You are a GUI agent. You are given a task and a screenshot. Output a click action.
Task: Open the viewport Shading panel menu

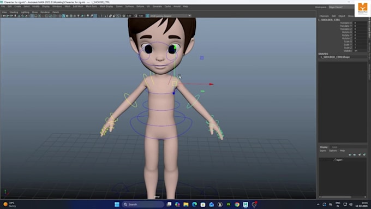[14, 12]
